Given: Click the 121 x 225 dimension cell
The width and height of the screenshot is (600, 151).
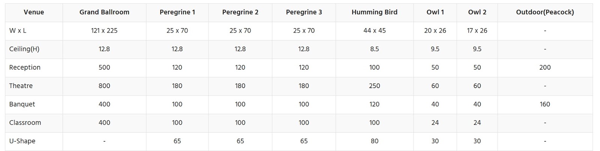Looking at the screenshot, I should coord(104,31).
